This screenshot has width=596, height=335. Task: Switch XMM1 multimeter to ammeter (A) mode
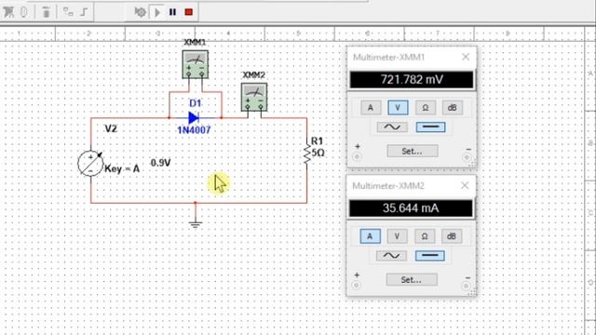click(371, 108)
